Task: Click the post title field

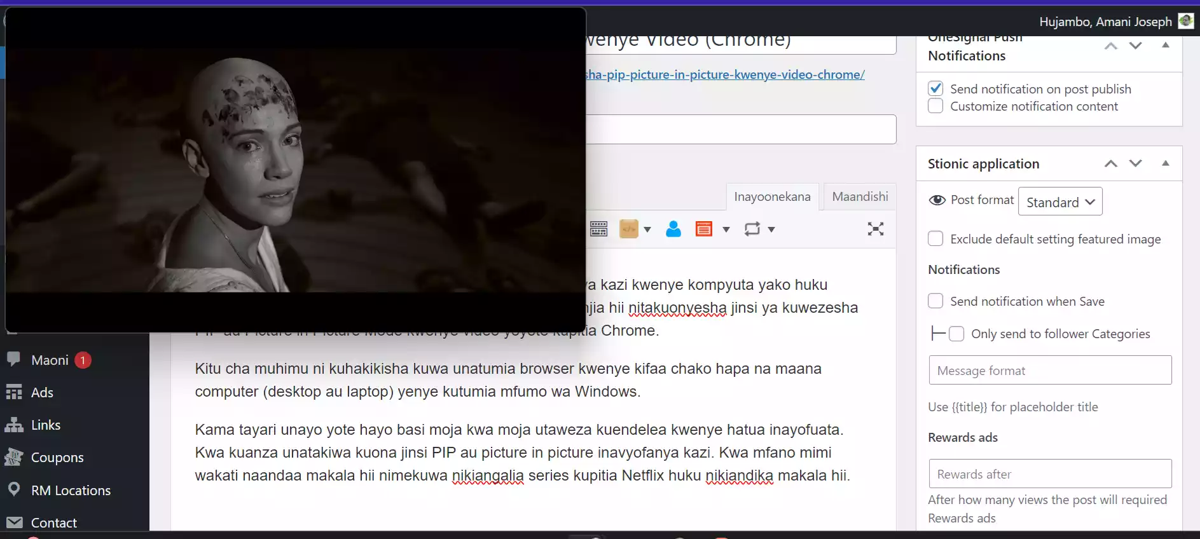Action: coord(741,42)
